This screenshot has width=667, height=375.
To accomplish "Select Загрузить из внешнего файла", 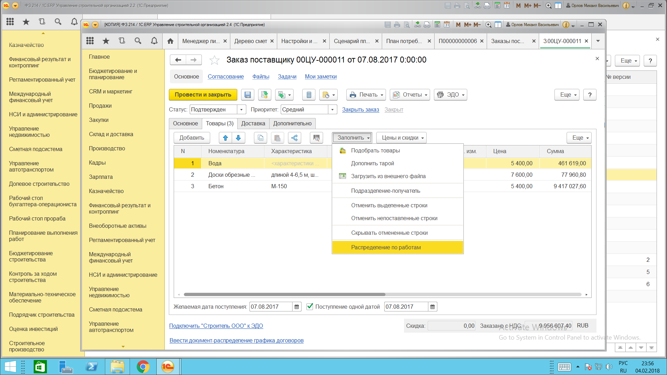I will (x=398, y=176).
